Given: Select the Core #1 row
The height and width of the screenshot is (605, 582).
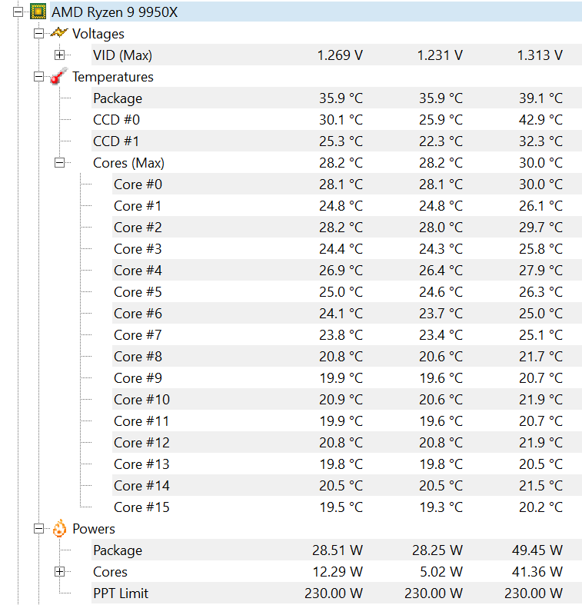Looking at the screenshot, I should pos(348,206).
